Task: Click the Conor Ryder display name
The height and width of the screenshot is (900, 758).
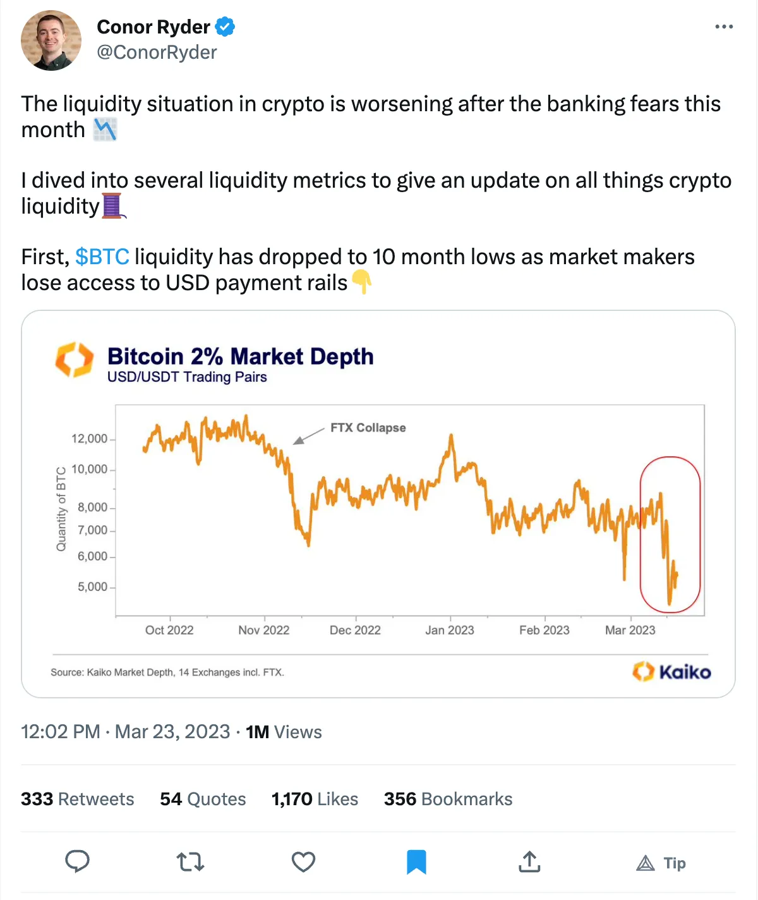Action: tap(153, 27)
